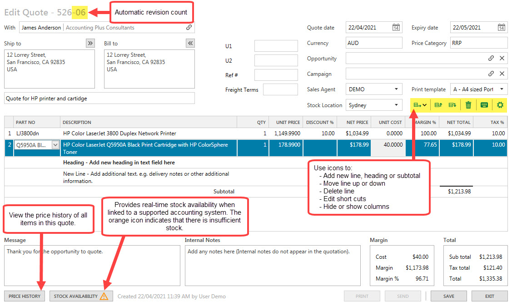Delete the selected quote line
512x306 pixels.
pos(468,105)
